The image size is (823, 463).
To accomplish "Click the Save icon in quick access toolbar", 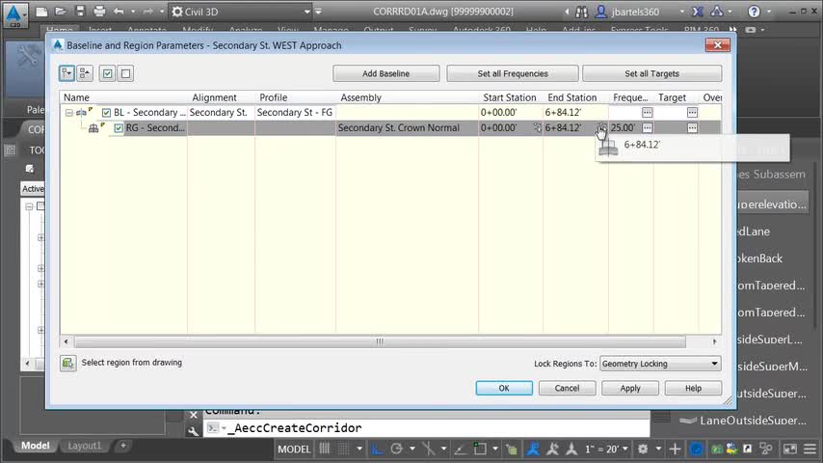I will [80, 11].
